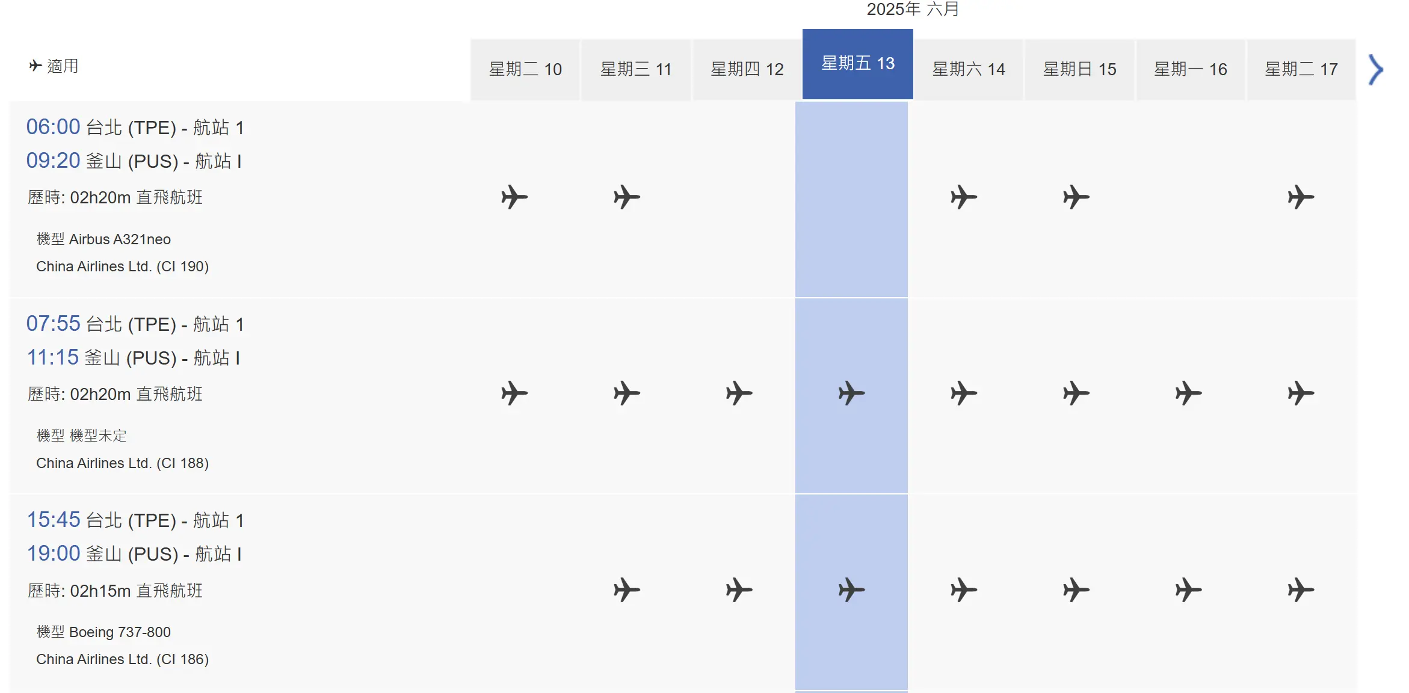Screen dimensions: 1409x693
Task: Select the 星期五 13 date tab
Action: (x=858, y=64)
